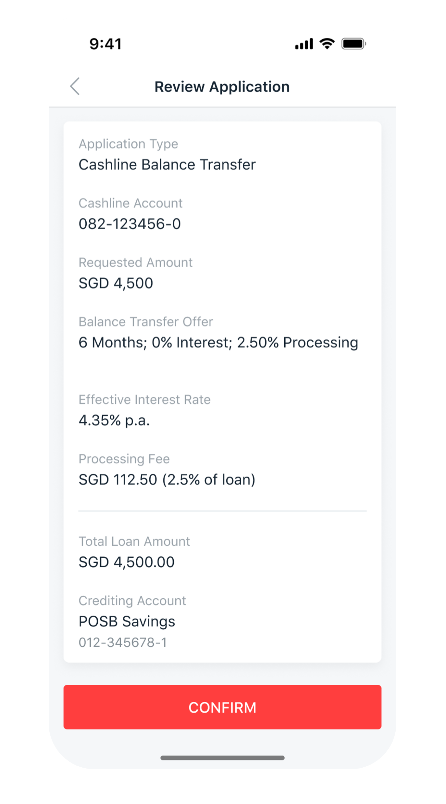Screen dimensions: 446x804
Task: Tap the SGD 112.50 processing fee
Action: pyautogui.click(x=167, y=480)
